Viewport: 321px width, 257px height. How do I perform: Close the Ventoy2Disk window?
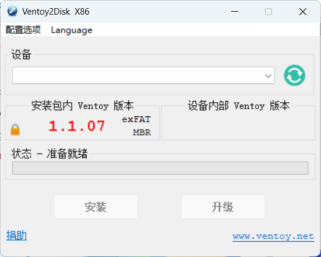pyautogui.click(x=303, y=12)
